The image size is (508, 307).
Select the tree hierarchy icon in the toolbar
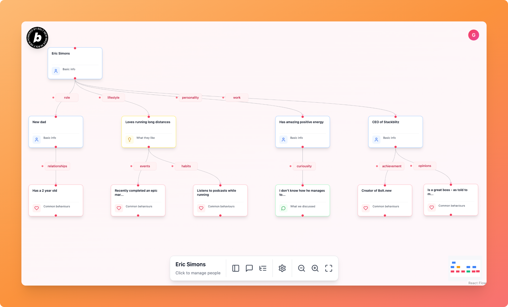point(263,268)
